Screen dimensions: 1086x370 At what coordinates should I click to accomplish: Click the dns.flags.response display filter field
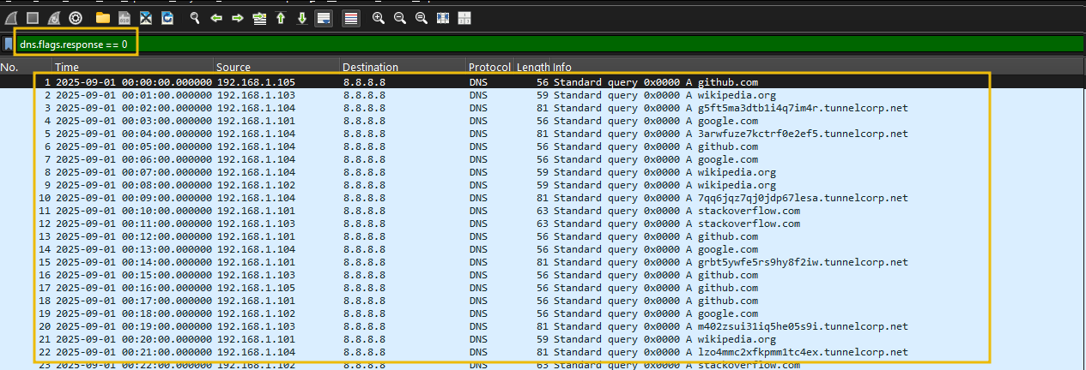[515, 44]
